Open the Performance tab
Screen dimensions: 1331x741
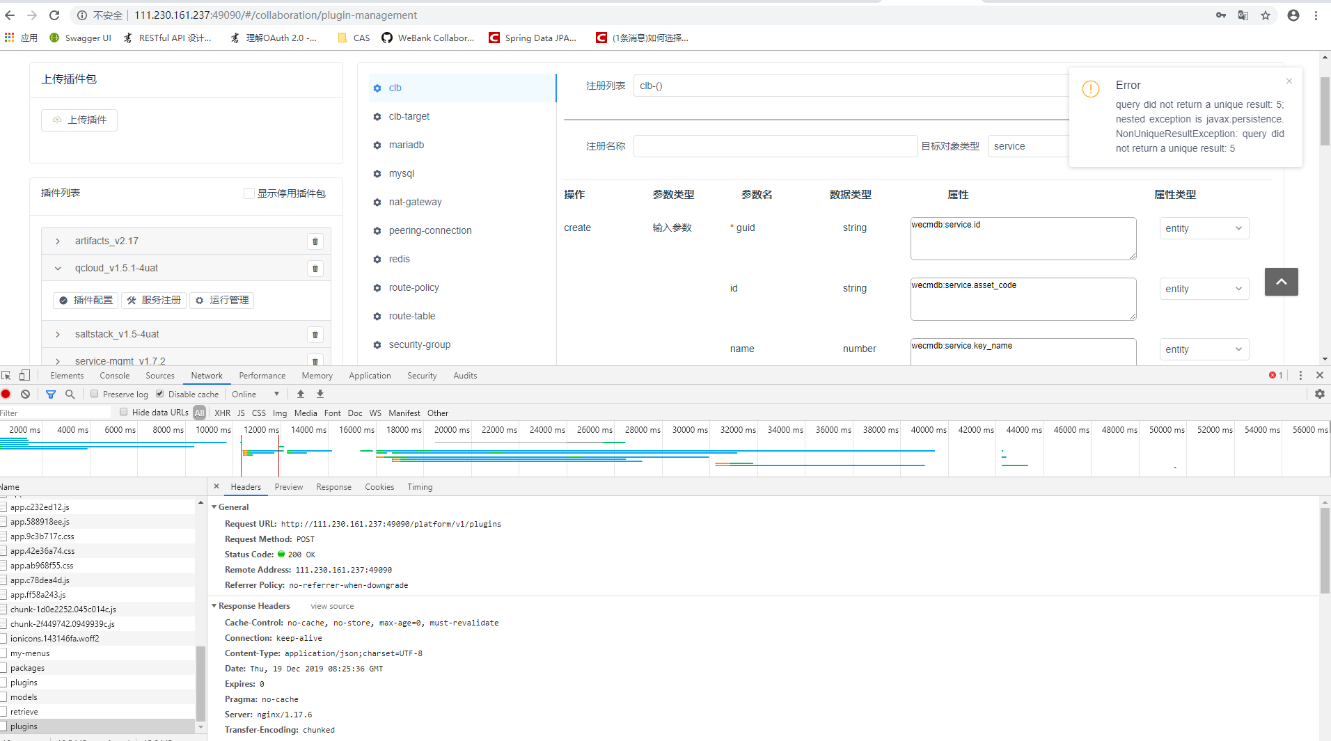262,376
